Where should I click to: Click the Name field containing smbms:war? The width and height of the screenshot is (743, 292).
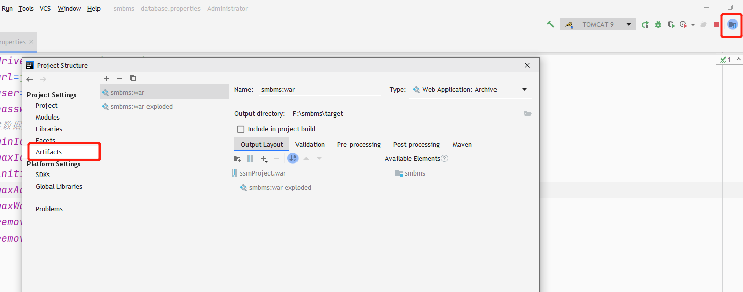click(x=320, y=90)
